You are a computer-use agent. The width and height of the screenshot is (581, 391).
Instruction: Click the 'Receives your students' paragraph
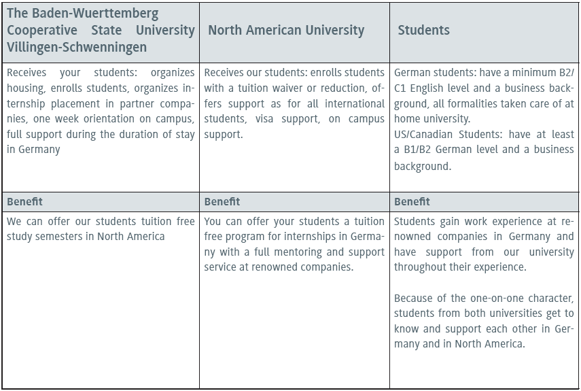point(101,110)
